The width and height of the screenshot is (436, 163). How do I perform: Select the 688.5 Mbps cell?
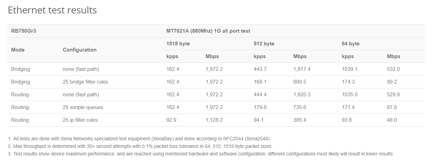[x=300, y=82]
